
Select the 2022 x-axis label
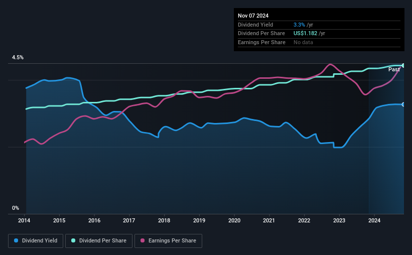click(304, 220)
